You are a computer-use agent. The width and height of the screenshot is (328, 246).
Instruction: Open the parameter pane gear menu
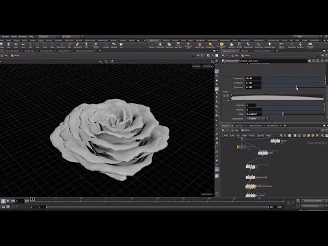tap(310, 61)
